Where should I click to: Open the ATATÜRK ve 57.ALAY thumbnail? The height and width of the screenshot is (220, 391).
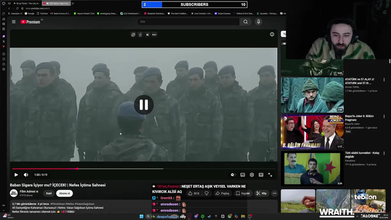pos(312,95)
